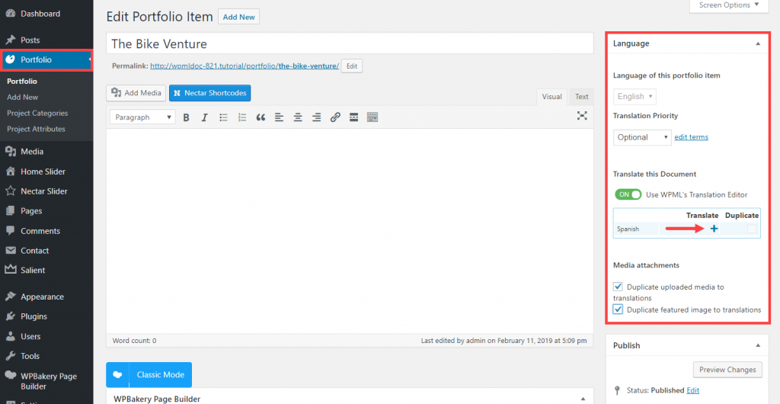Screen dimensions: 780x404
Task: Toggle Use WPML's Translation Editor switch
Action: (628, 194)
